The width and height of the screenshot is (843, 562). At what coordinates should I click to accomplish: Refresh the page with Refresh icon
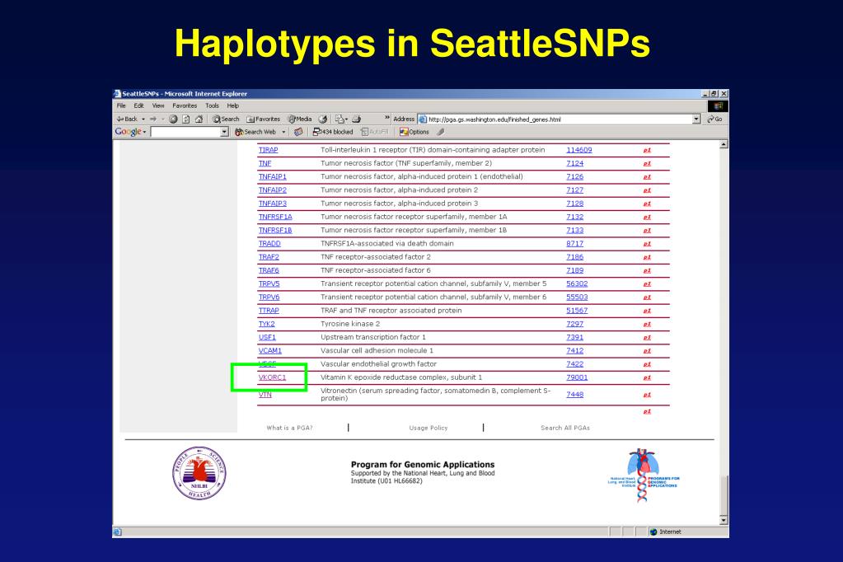click(186, 119)
